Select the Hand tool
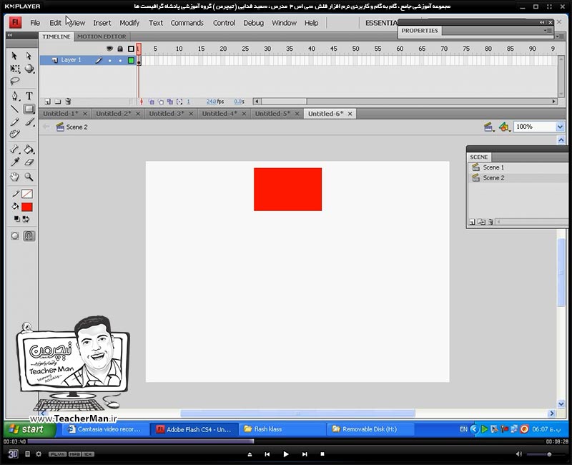Viewport: 572px width, 465px height. pyautogui.click(x=14, y=177)
